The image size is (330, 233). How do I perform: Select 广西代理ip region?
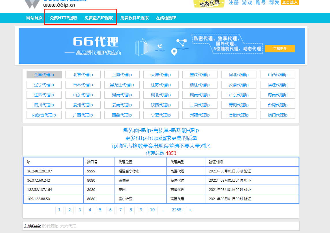tap(83, 115)
